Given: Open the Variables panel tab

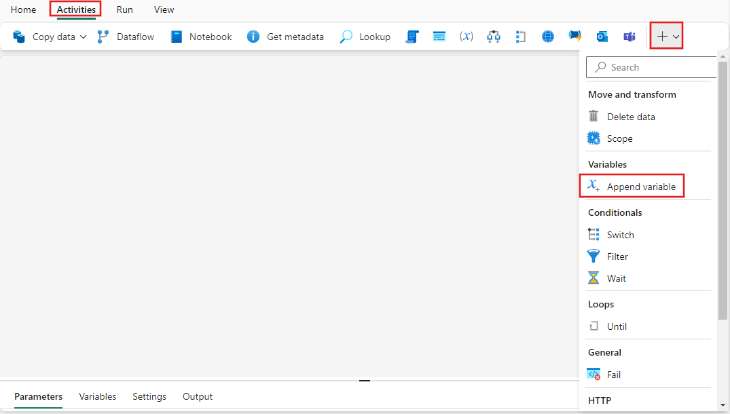Looking at the screenshot, I should pos(98,397).
